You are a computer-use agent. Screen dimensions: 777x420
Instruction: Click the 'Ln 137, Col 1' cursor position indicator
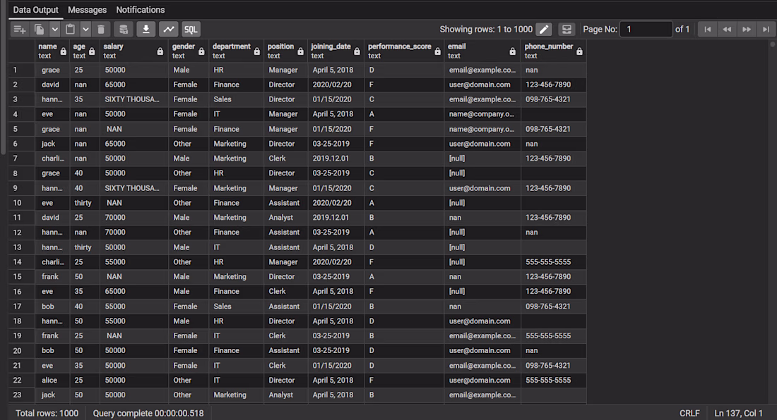[738, 413]
